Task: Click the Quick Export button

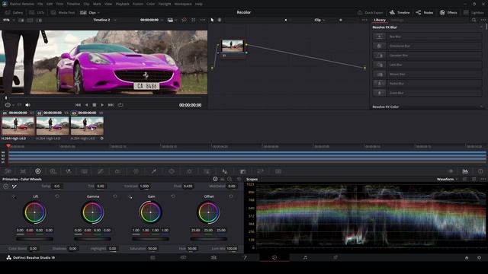Action: coord(371,13)
